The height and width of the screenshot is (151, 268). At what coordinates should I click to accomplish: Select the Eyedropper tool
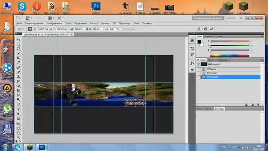coord(18,62)
